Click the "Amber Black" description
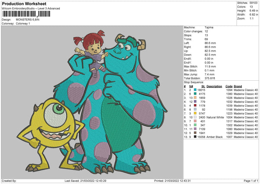The image size is (260, 184). [214, 137]
